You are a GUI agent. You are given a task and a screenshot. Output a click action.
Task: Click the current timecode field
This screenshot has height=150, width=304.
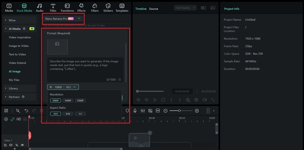(182, 91)
